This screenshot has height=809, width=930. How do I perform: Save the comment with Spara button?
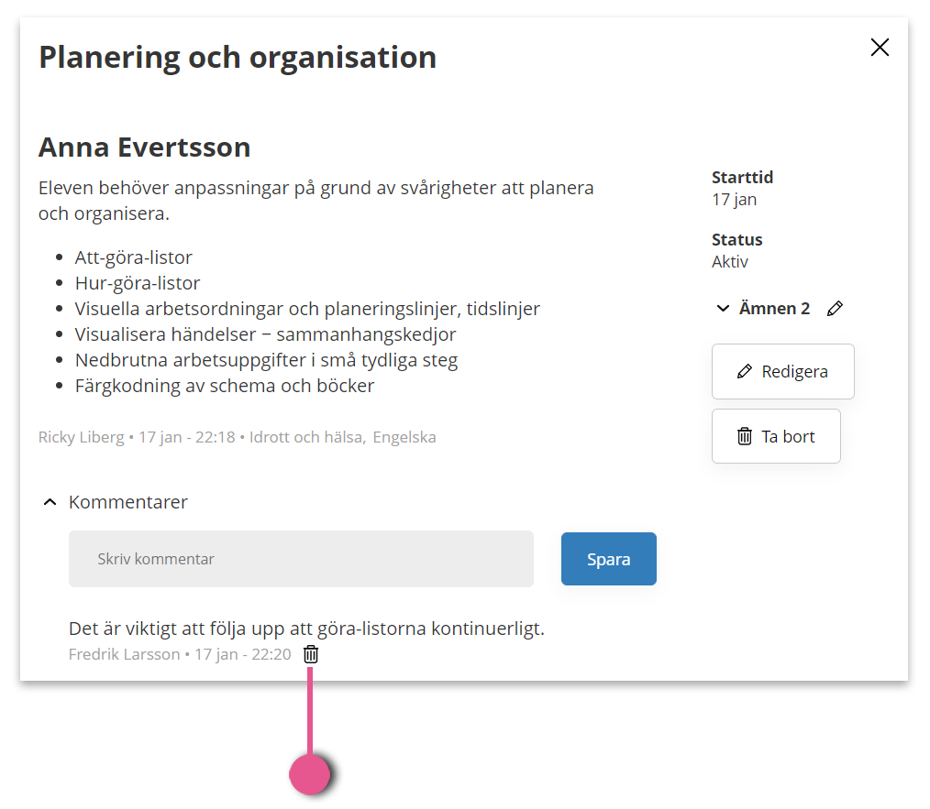pos(608,559)
